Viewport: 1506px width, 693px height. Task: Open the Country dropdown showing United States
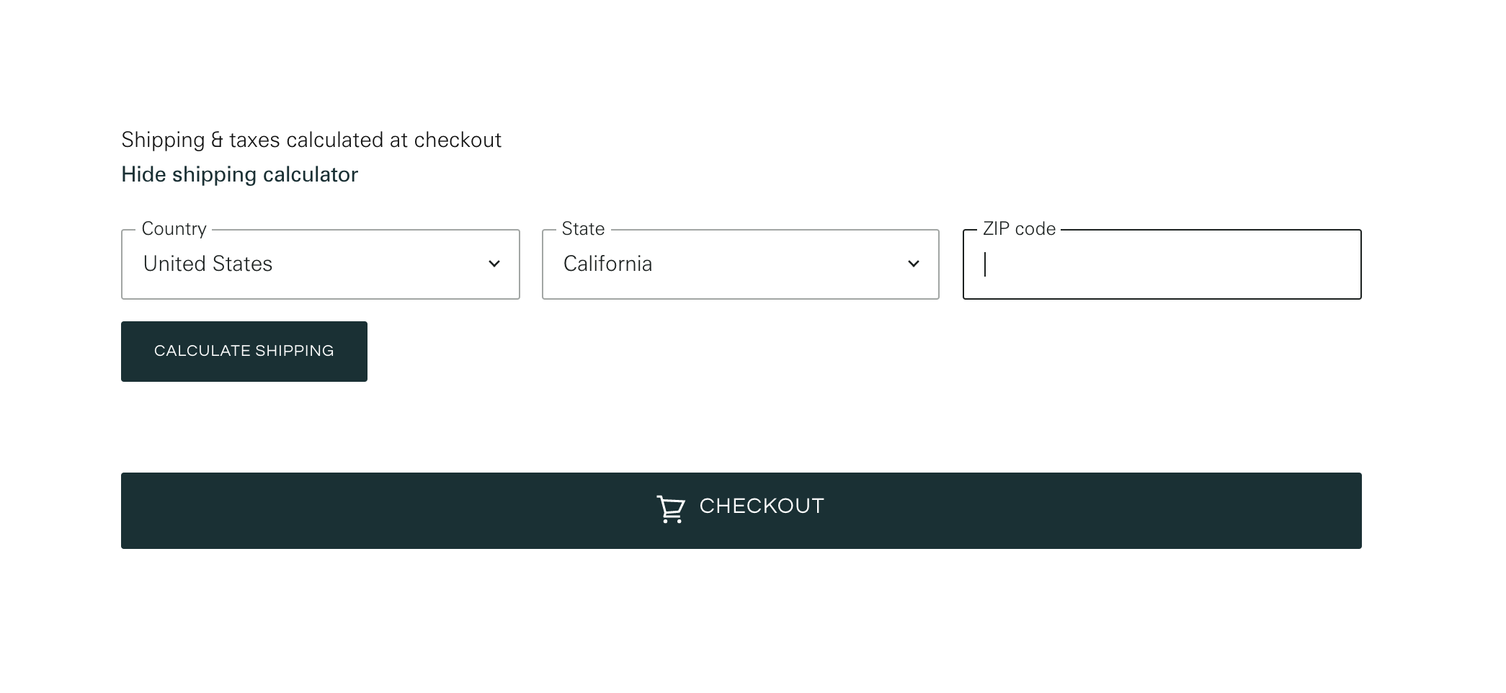(x=320, y=264)
